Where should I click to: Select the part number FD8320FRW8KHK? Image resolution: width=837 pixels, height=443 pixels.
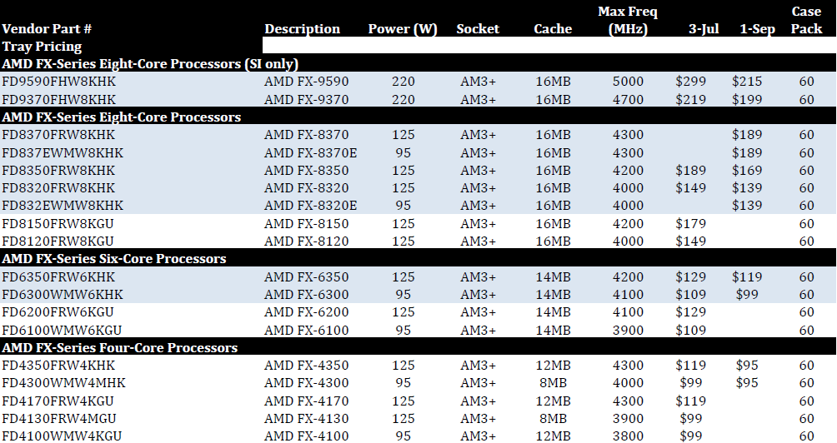pyautogui.click(x=58, y=188)
